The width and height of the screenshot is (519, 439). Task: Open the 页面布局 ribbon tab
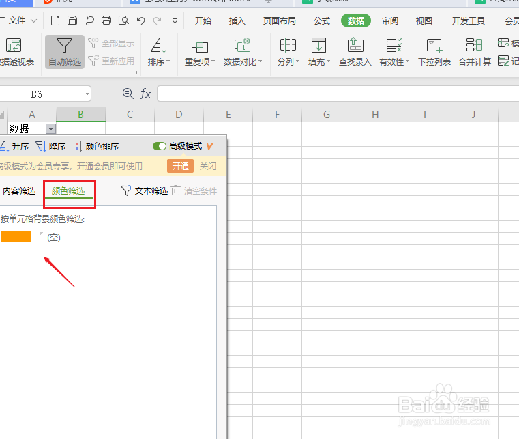280,21
